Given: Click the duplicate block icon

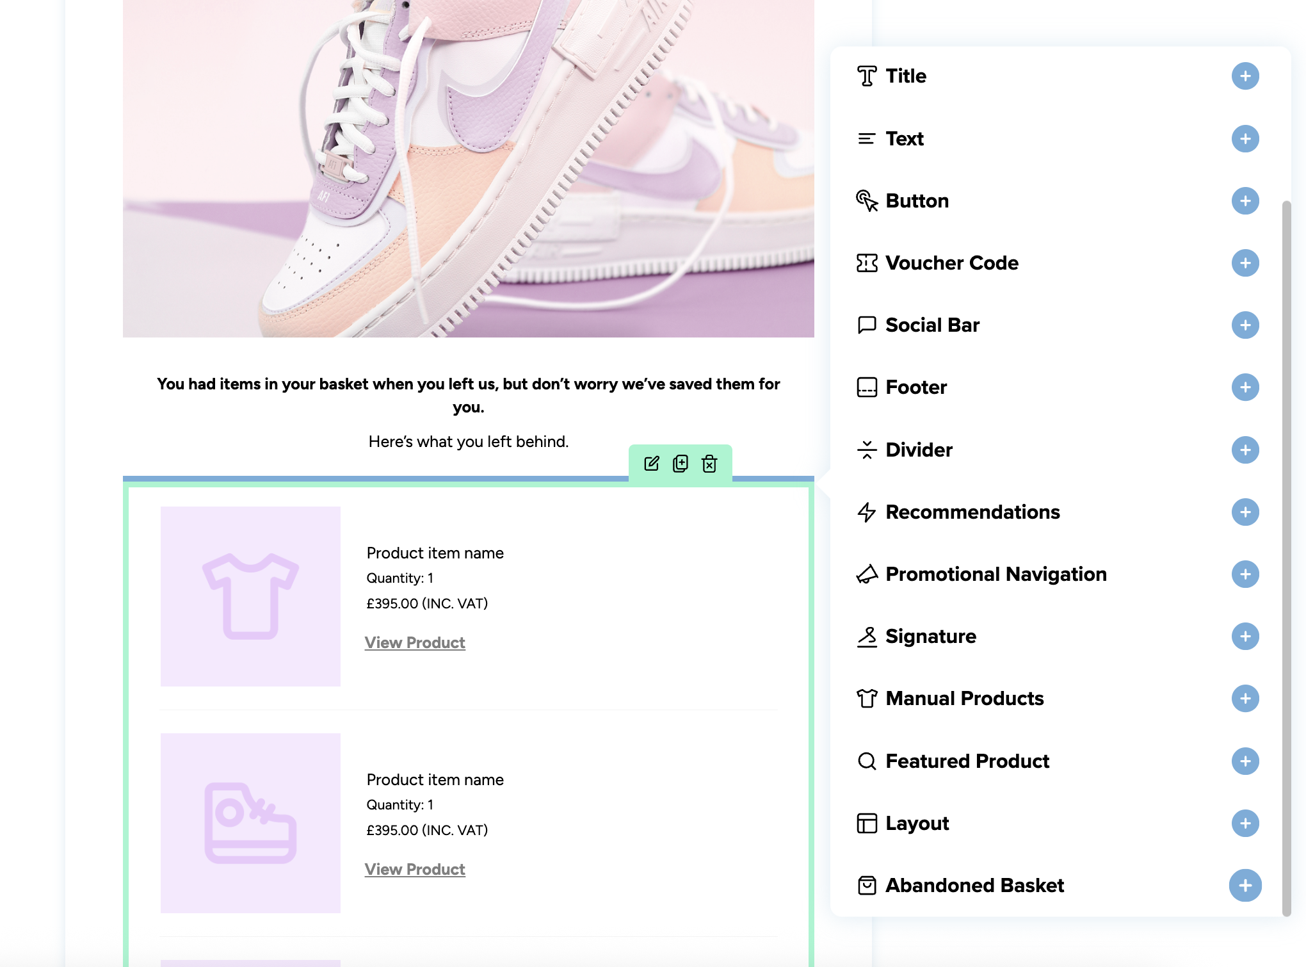Looking at the screenshot, I should point(681,464).
